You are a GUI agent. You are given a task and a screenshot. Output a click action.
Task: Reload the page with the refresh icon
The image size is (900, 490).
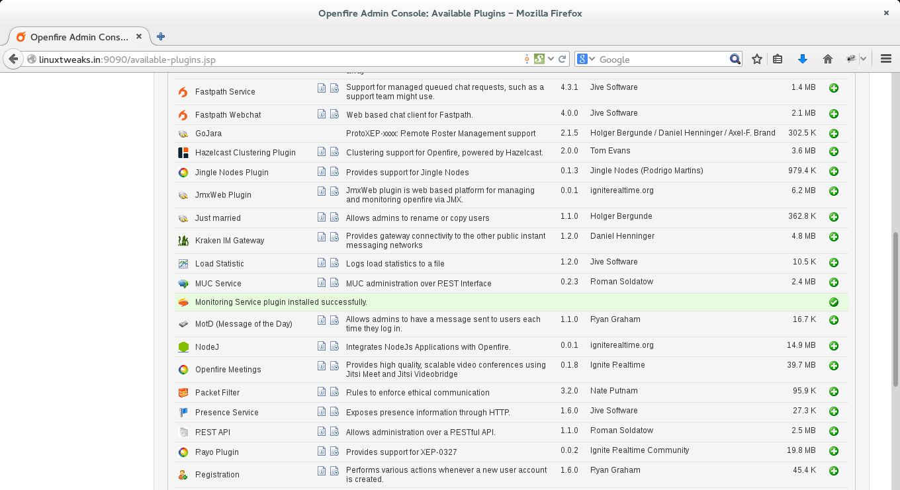(562, 59)
